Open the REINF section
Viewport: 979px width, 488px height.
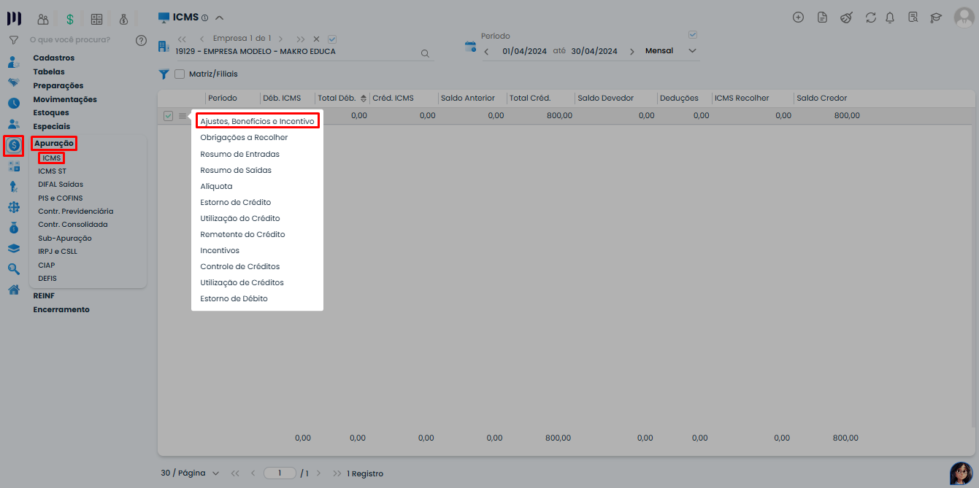pyautogui.click(x=44, y=295)
